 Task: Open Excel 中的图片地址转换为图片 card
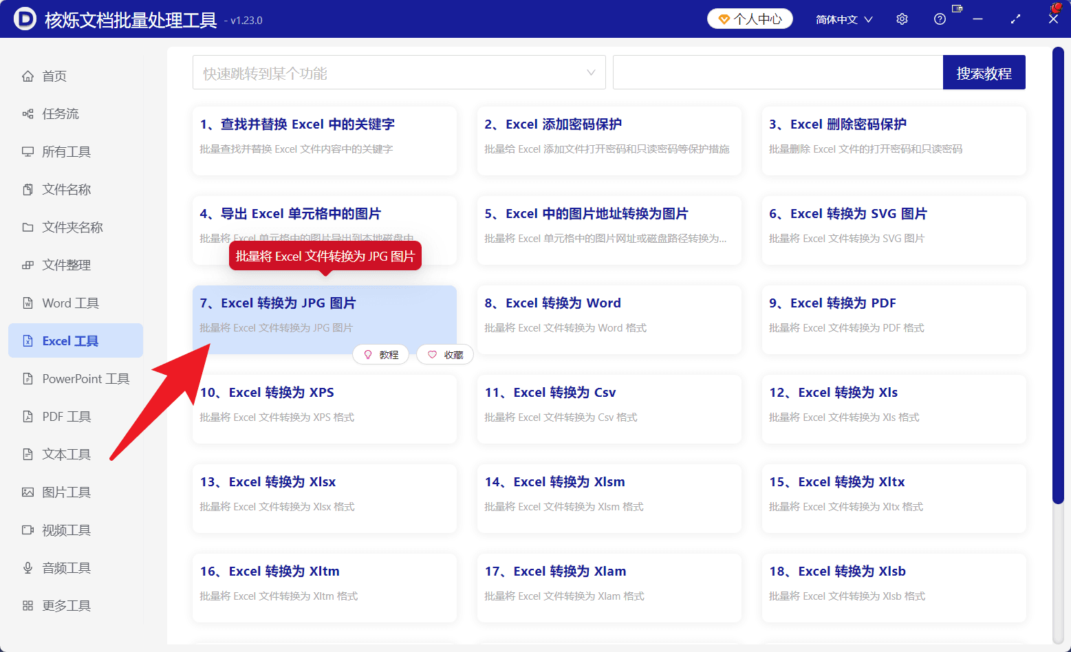click(609, 230)
